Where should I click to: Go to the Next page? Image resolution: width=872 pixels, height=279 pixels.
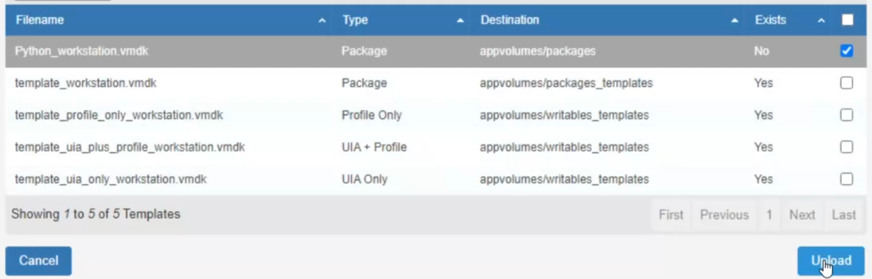(802, 215)
